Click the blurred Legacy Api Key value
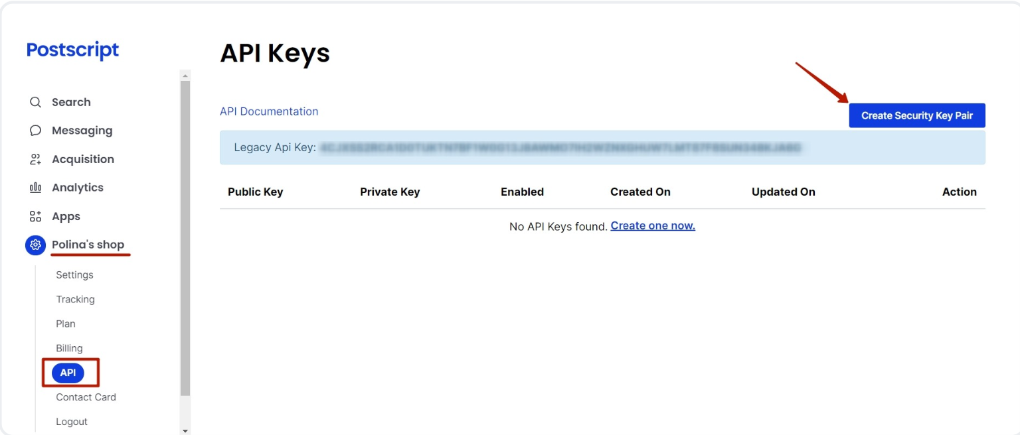This screenshot has height=435, width=1020. coord(561,147)
